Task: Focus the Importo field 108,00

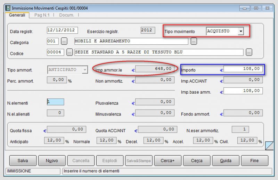Action: click(243, 69)
